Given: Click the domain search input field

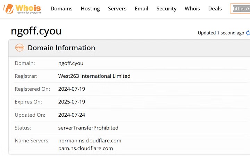Looking at the screenshot, I should [241, 9].
